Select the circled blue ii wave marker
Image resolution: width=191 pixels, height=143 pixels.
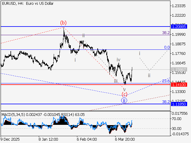click(x=124, y=100)
